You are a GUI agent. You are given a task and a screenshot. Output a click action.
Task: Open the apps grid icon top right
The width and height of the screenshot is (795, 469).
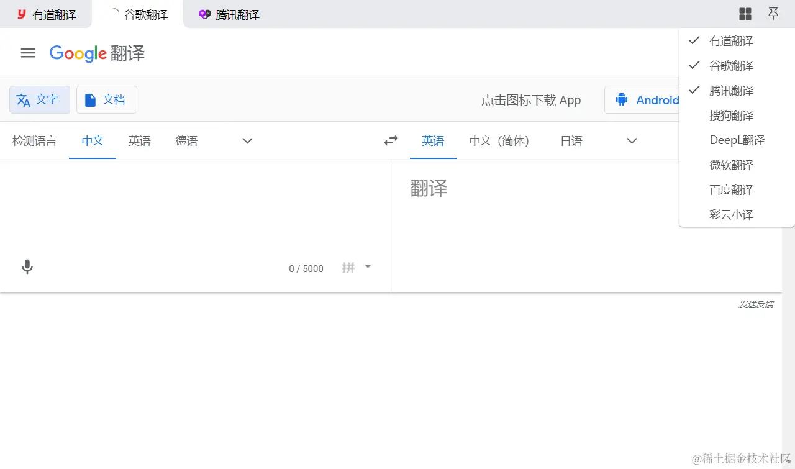[x=745, y=14]
